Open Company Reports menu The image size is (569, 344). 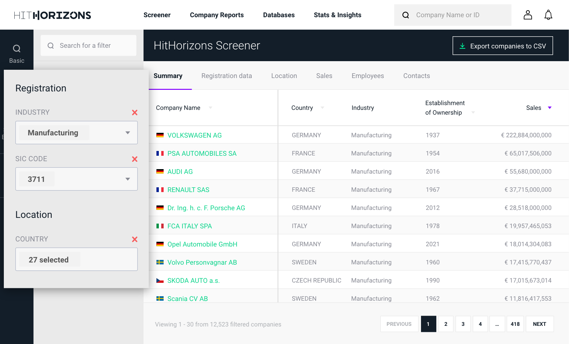pos(217,15)
